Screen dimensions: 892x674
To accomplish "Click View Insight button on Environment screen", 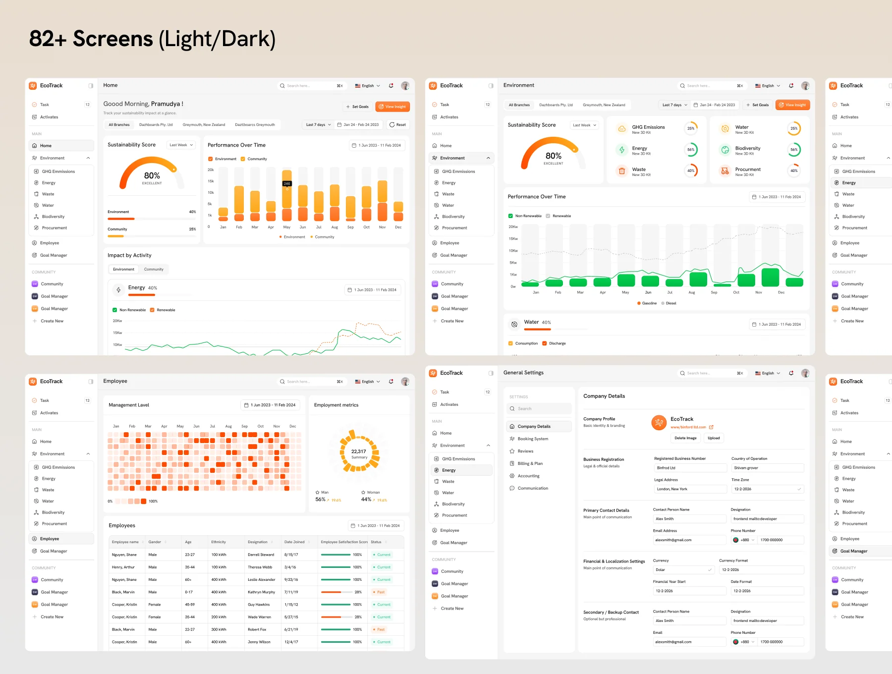I will coord(793,105).
